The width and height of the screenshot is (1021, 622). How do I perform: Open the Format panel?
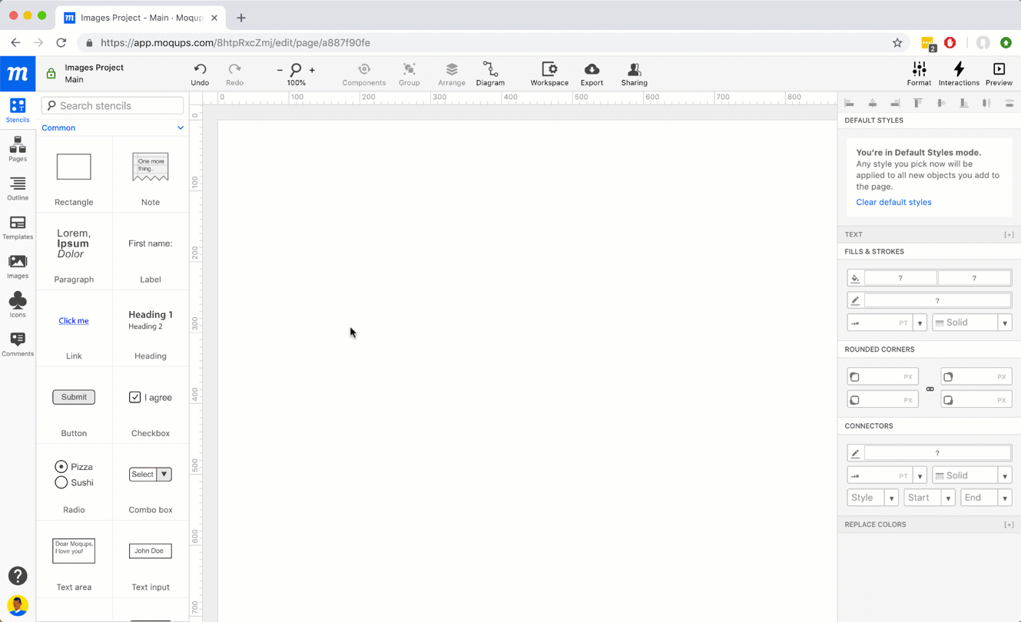919,73
